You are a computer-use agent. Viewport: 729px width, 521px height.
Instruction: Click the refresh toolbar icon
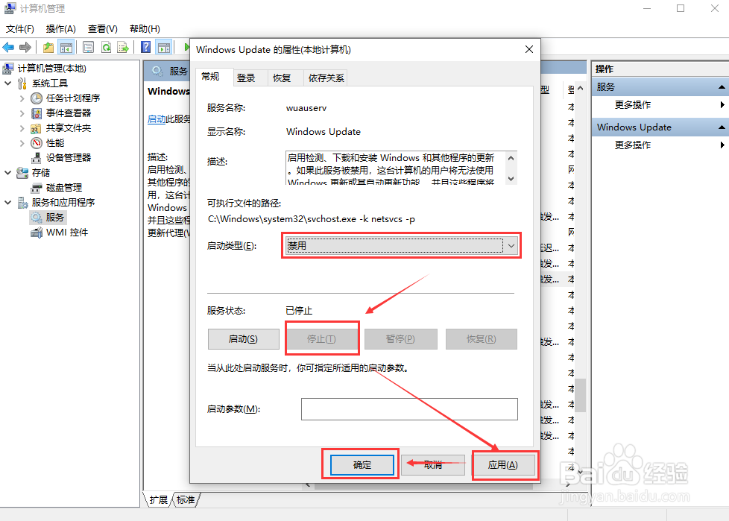pos(106,47)
